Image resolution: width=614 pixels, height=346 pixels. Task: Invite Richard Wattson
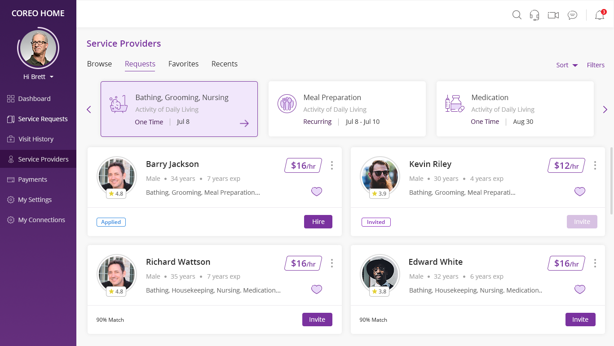(x=317, y=320)
